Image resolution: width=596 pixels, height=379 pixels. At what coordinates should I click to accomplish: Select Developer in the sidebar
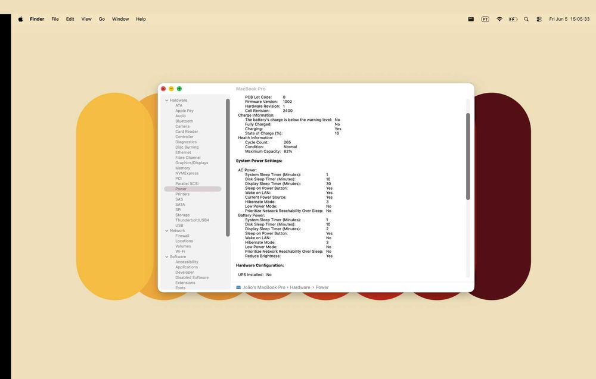(x=184, y=272)
